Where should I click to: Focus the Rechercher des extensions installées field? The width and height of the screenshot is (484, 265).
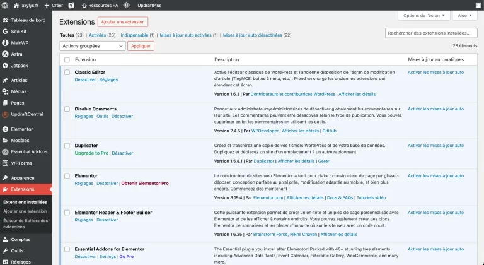pos(431,33)
